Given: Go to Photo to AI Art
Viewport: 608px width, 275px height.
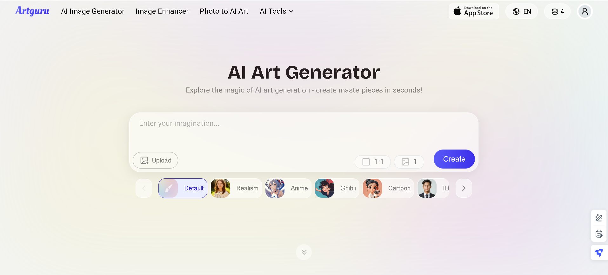Looking at the screenshot, I should pos(224,11).
